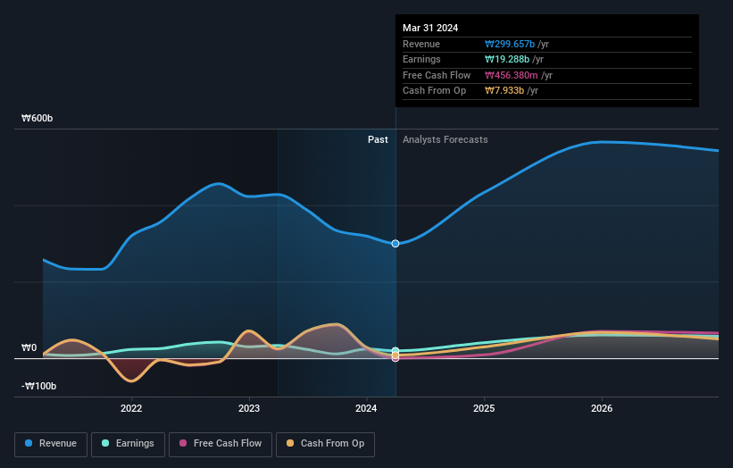The height and width of the screenshot is (468, 733).
Task: Click the Free Cash Flow label in tooltip
Action: (x=437, y=75)
